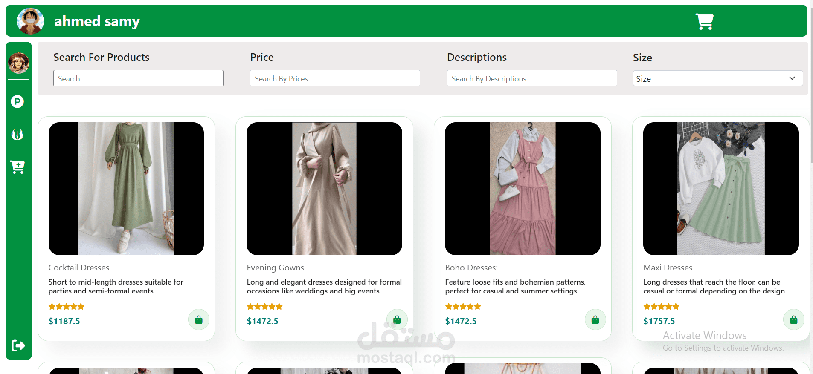Open the shopping cart in the header
Viewport: 813px width, 374px height.
704,21
